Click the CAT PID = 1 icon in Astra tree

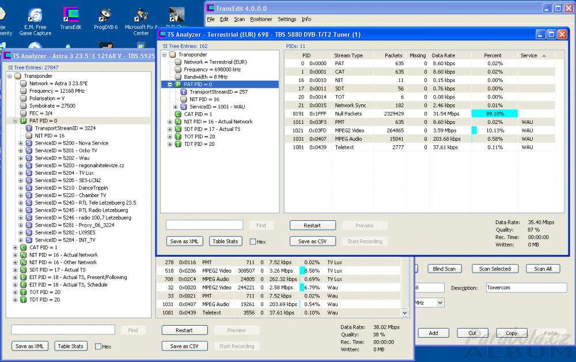coord(23,247)
